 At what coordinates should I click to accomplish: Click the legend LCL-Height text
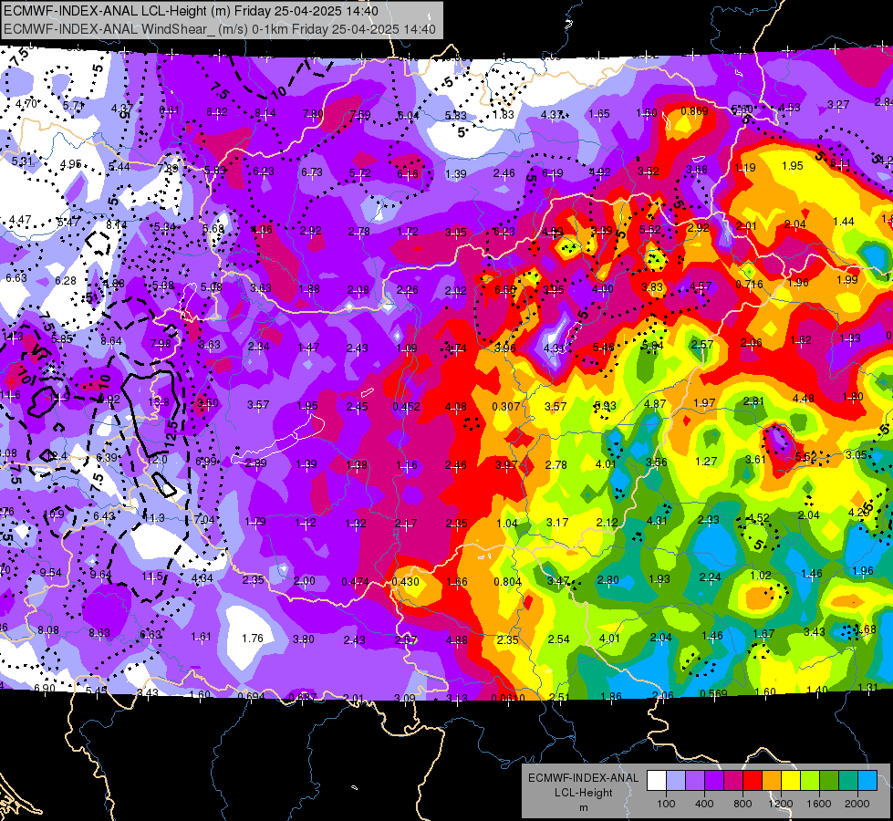click(x=584, y=793)
